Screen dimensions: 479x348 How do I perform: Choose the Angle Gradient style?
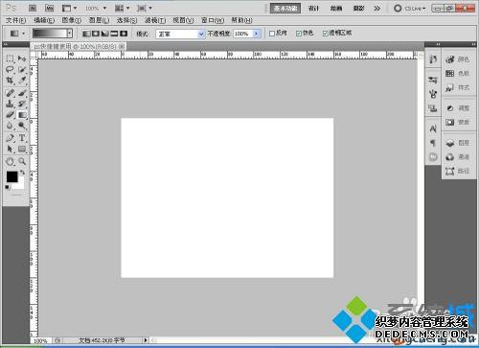(105, 34)
